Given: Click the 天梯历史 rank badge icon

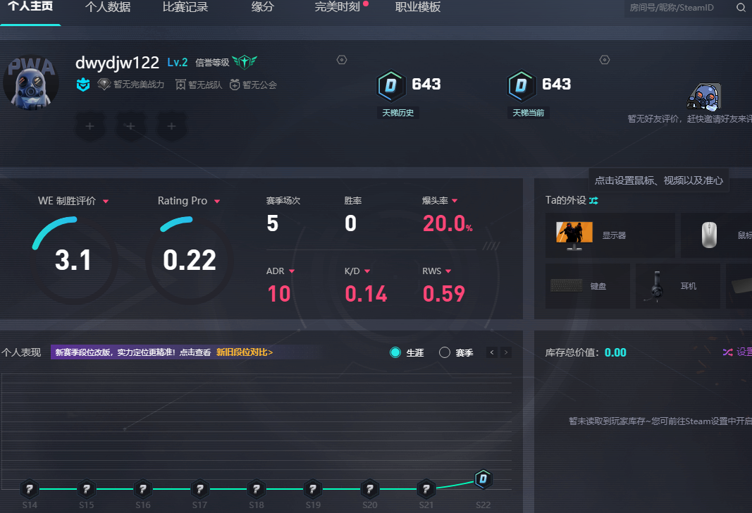Looking at the screenshot, I should point(390,86).
